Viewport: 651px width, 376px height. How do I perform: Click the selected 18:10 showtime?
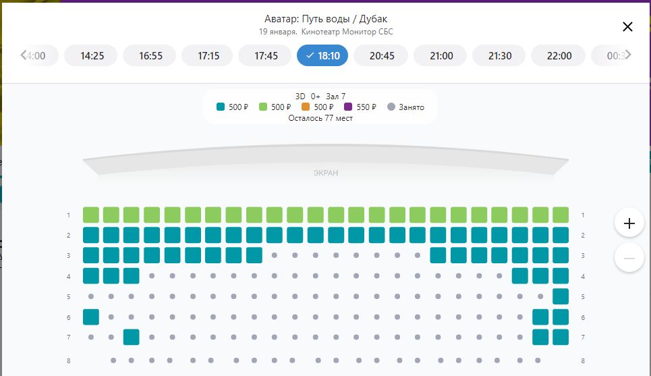(x=322, y=56)
